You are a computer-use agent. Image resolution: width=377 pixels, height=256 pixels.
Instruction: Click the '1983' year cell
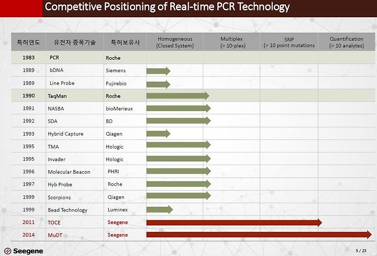(29, 58)
